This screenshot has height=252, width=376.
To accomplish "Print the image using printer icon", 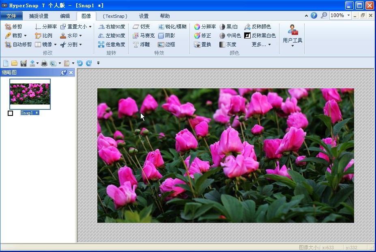I will 44,63.
